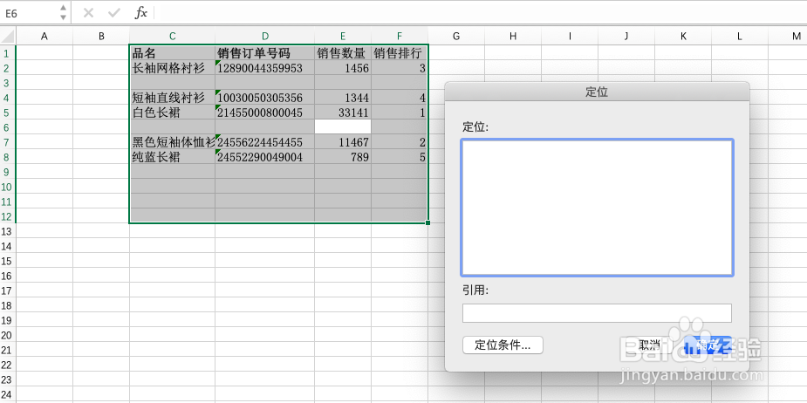Select column H header
The width and height of the screenshot is (807, 403).
coord(513,36)
